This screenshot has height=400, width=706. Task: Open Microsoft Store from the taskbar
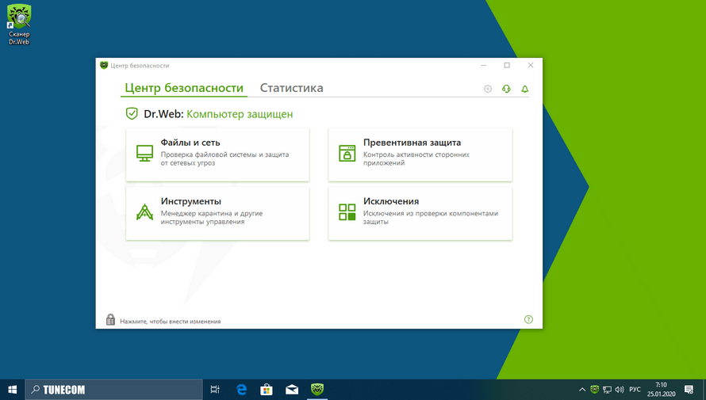[267, 390]
